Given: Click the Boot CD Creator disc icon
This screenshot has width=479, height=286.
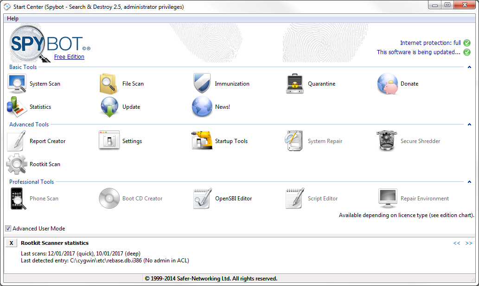Looking at the screenshot, I should (x=109, y=198).
